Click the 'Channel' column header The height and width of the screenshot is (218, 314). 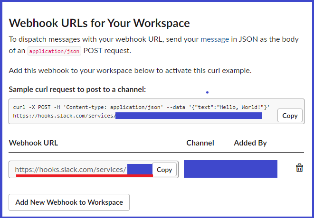click(200, 143)
